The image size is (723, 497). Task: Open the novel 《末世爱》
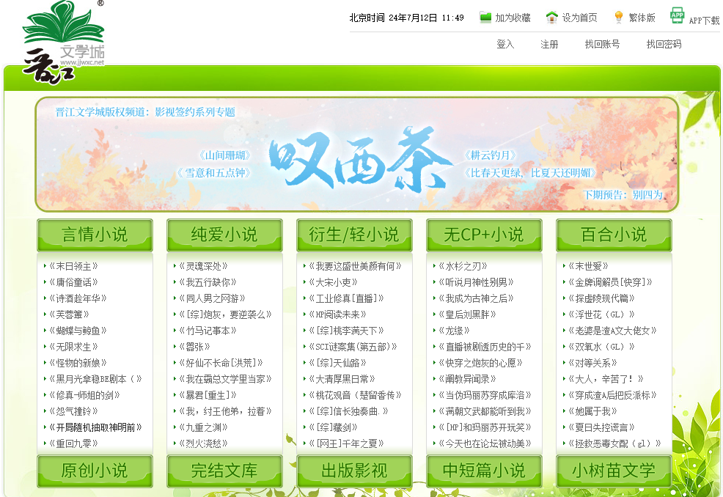(x=588, y=266)
